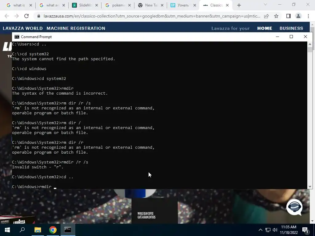Click the Command Prompt scrollbar up arrow
315x236 pixels.
[310, 44]
